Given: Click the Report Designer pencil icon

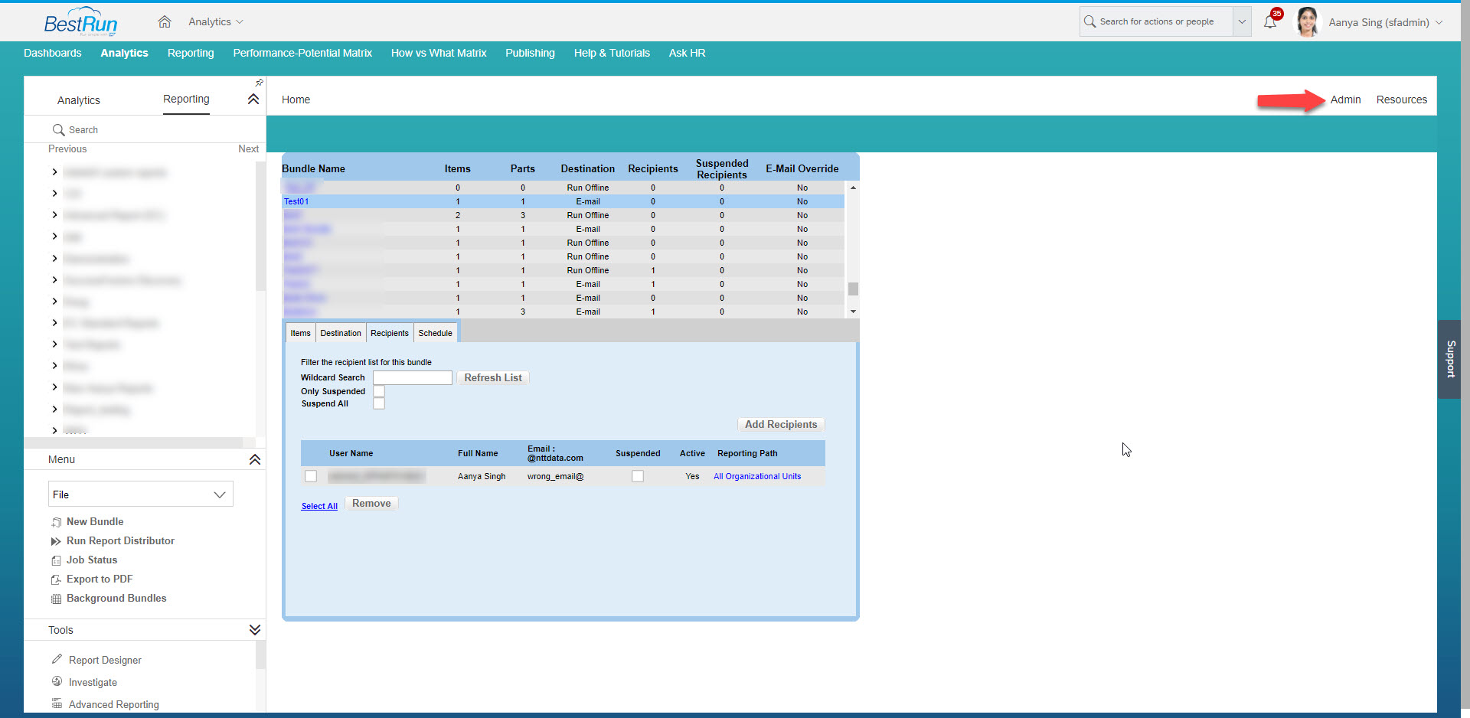Looking at the screenshot, I should tap(57, 659).
